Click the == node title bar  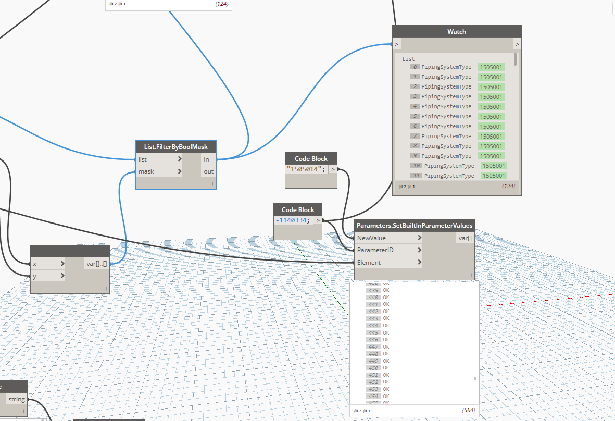[x=70, y=251]
